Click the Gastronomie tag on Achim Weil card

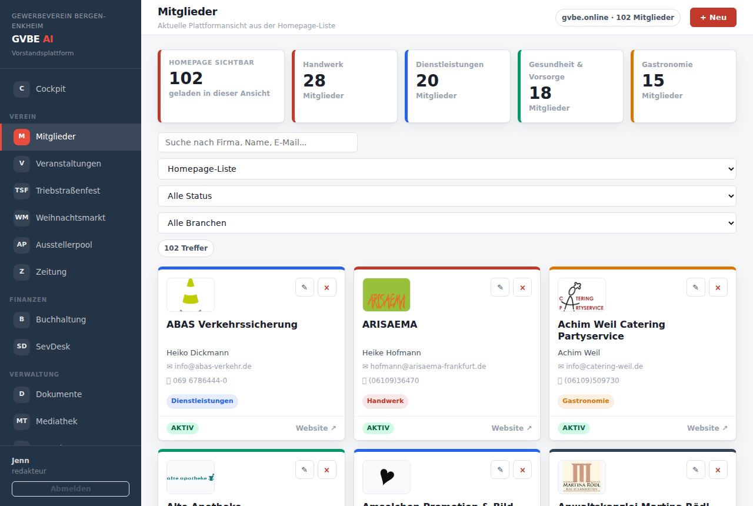point(586,401)
